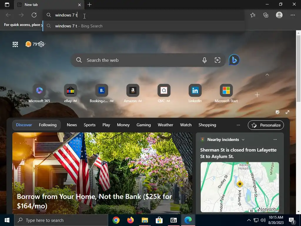Open the traffic map thumbnail
The height and width of the screenshot is (226, 301).
pyautogui.click(x=240, y=187)
